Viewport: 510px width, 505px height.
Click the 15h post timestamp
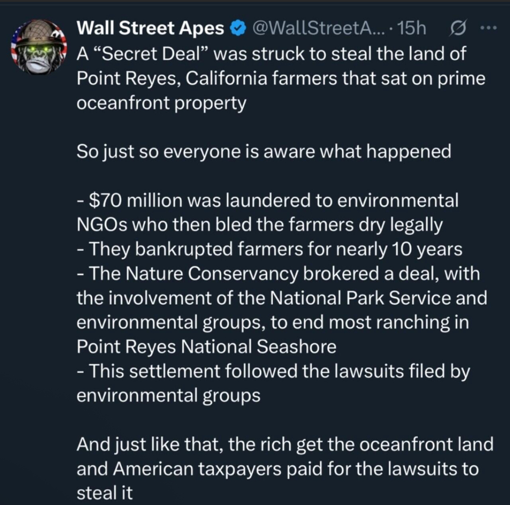click(x=413, y=29)
